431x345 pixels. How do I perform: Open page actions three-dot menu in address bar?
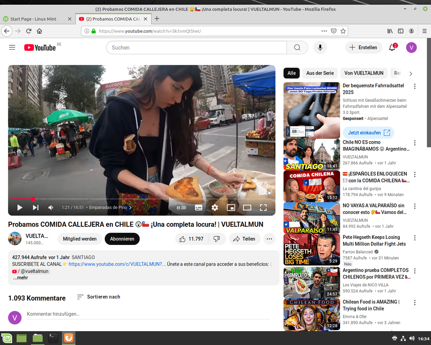click(324, 31)
